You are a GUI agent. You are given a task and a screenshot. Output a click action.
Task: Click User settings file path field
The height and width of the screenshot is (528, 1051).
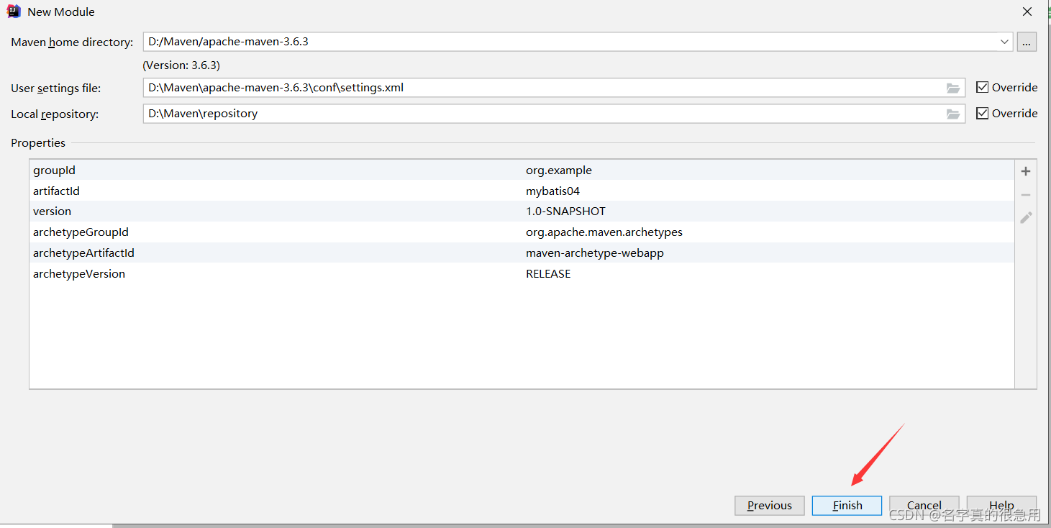click(x=554, y=88)
